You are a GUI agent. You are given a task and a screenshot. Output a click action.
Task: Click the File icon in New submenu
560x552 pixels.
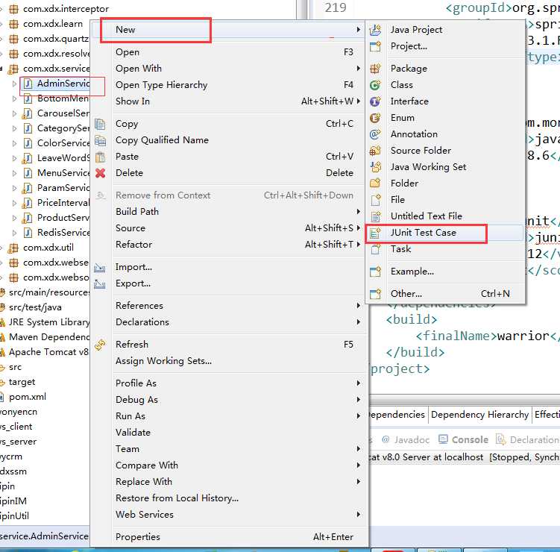[375, 200]
